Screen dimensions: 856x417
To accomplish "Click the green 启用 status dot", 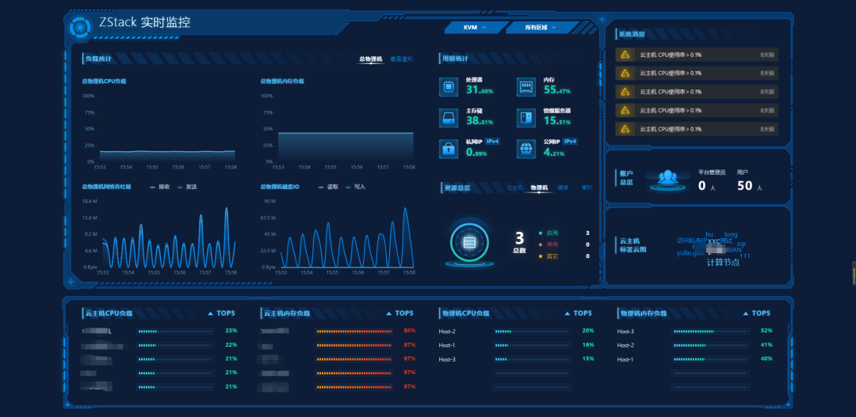I will 541,233.
